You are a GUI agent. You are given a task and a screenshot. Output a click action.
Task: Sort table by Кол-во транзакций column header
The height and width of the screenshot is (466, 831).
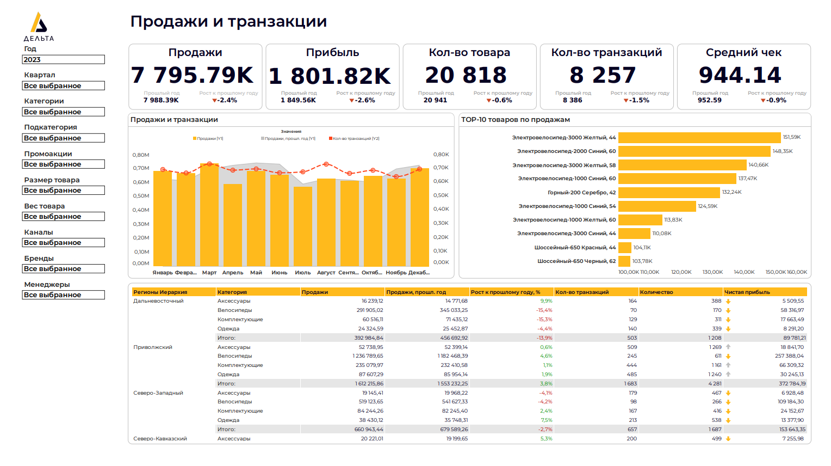(x=596, y=292)
